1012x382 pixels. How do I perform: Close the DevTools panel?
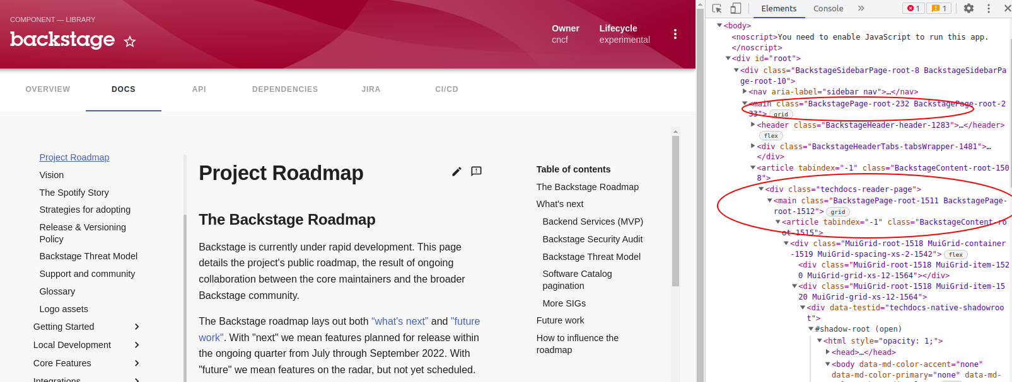click(1007, 8)
